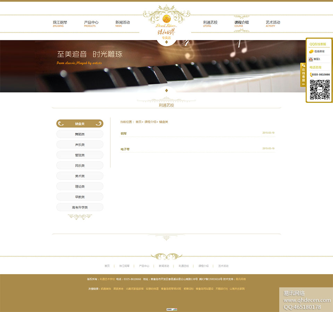The height and width of the screenshot is (312, 333).
Task: Open the 高考升学类 sidebar category
Action: (x=80, y=207)
